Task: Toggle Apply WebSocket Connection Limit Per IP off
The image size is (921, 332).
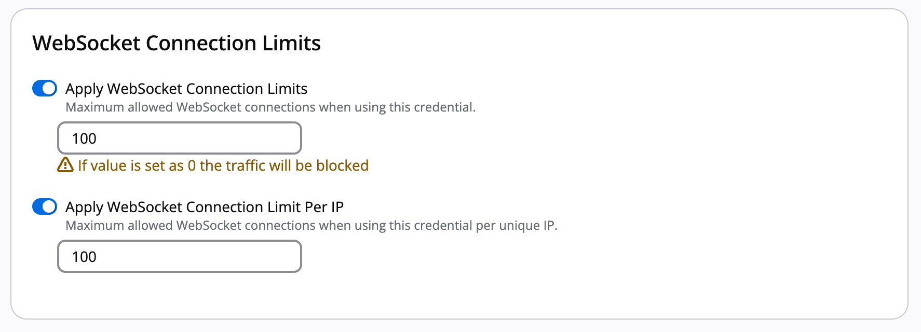Action: 45,206
